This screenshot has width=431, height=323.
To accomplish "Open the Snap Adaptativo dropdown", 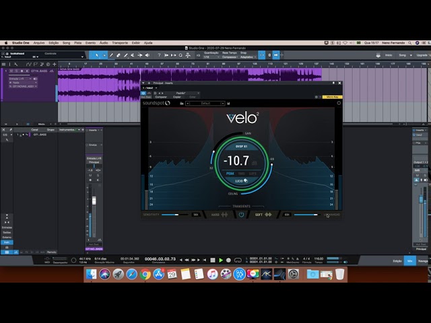I will (248, 57).
